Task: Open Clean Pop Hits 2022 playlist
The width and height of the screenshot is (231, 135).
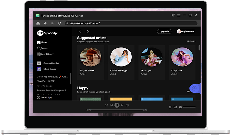Action: click(x=52, y=77)
